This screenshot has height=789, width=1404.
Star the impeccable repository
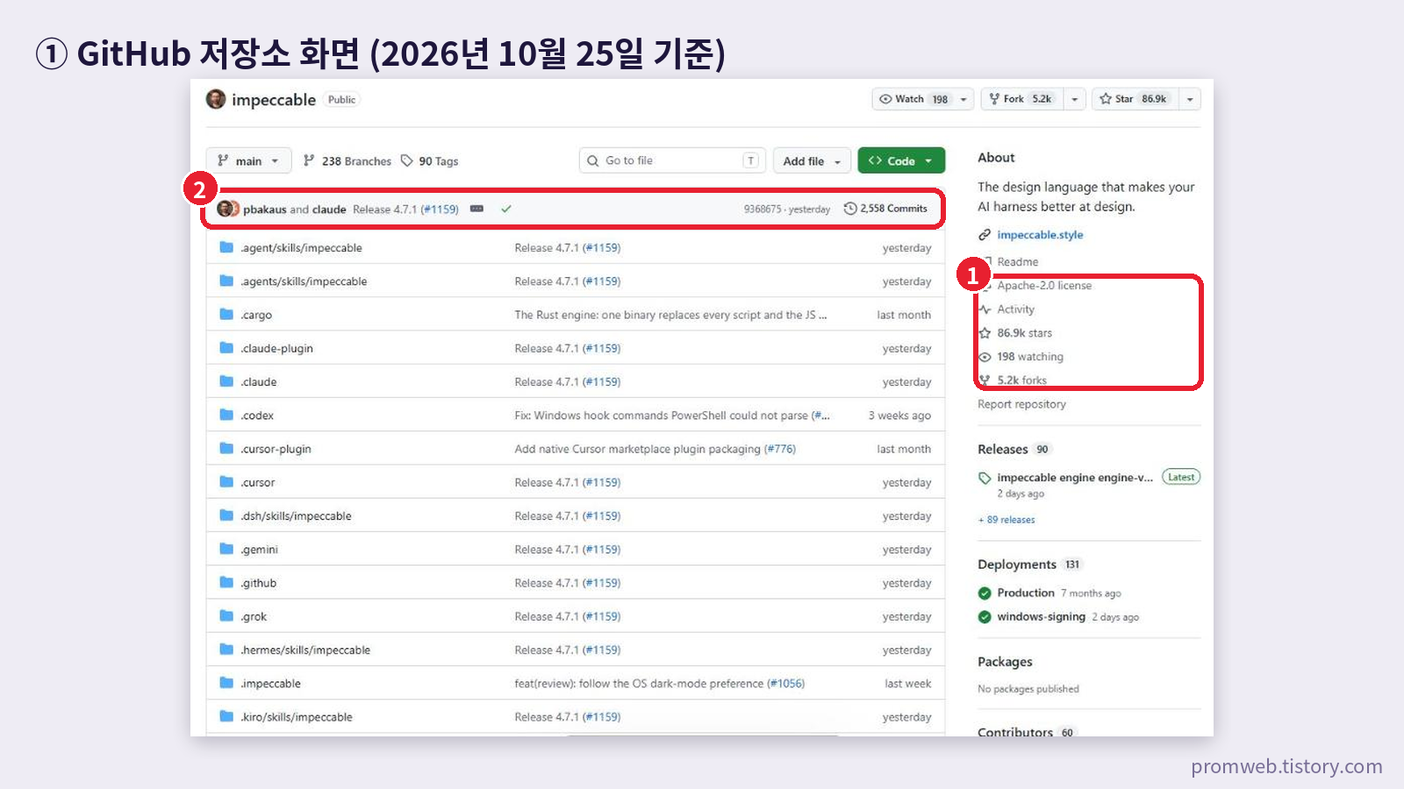1135,99
